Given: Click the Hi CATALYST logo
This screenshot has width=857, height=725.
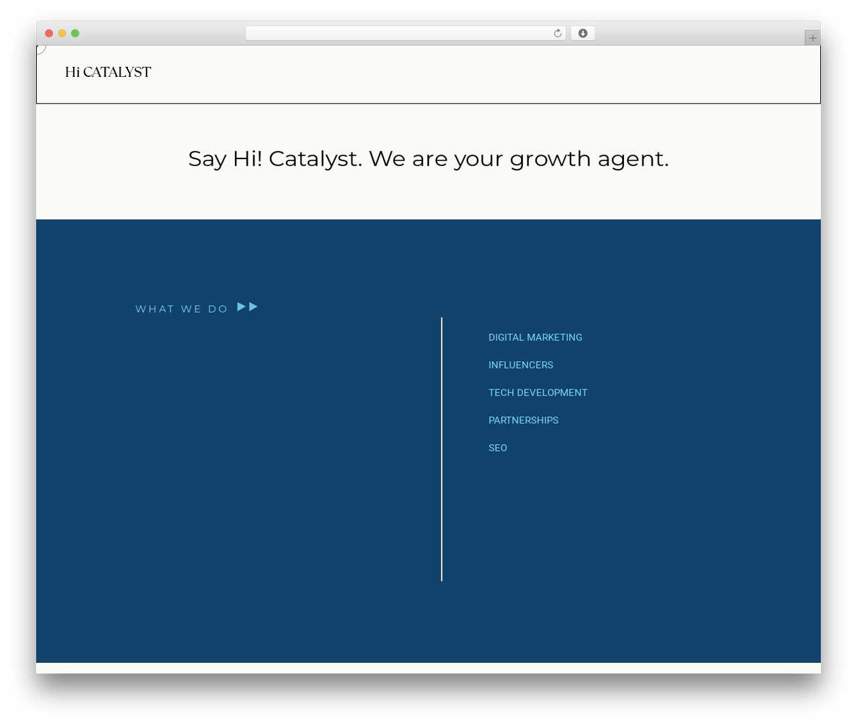Looking at the screenshot, I should pyautogui.click(x=108, y=72).
